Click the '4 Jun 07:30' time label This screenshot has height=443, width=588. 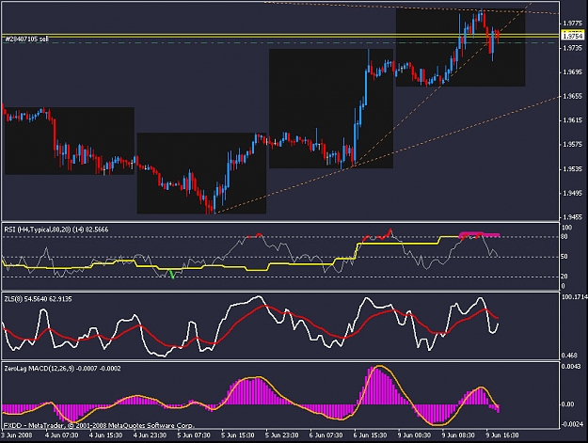coord(62,435)
